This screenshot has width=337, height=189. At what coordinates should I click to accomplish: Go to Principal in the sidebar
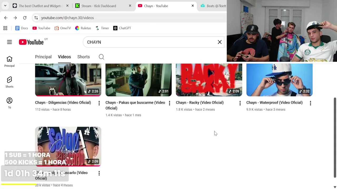[9, 62]
